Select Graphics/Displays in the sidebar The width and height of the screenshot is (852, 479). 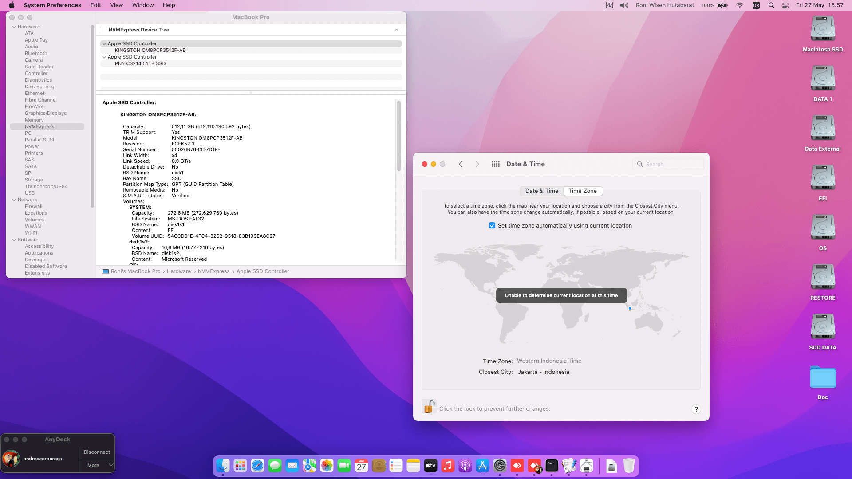tap(46, 114)
